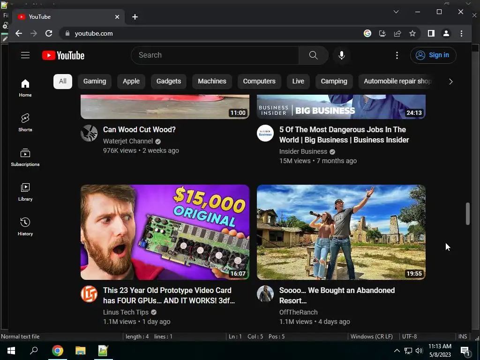Open Insider Business channel link
This screenshot has height=360, width=480.
pos(303,151)
